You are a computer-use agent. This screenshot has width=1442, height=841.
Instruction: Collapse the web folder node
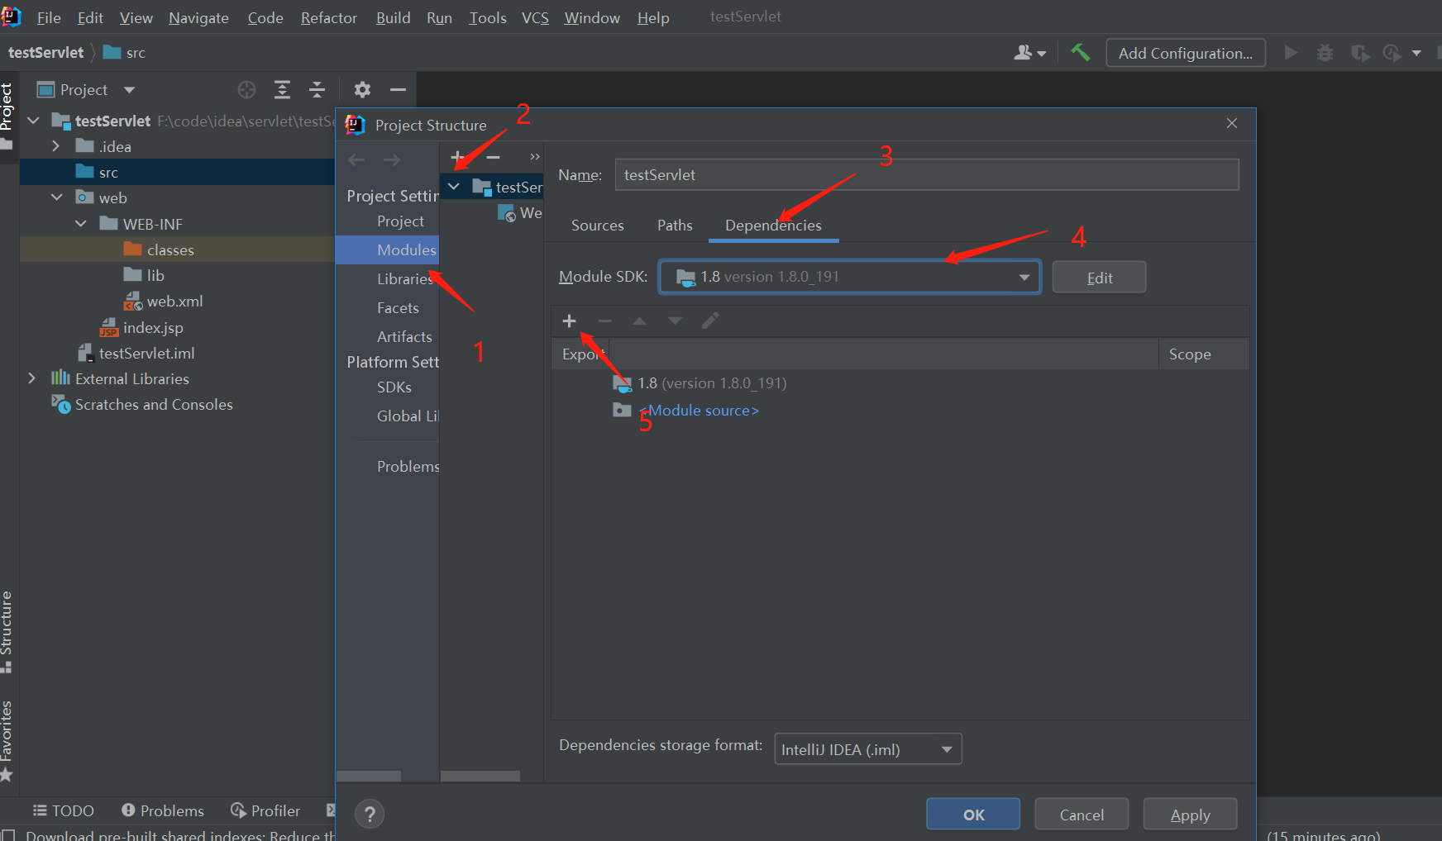pyautogui.click(x=56, y=197)
